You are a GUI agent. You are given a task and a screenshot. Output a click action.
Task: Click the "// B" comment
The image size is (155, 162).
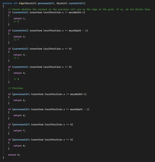click(x=16, y=79)
